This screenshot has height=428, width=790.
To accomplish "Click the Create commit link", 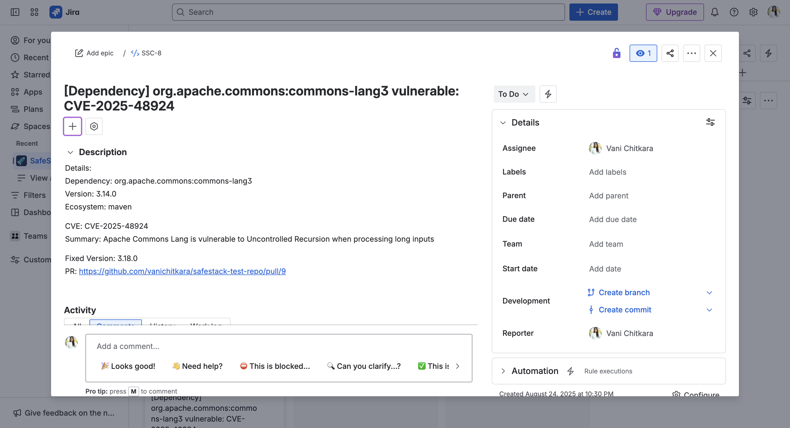I will pyautogui.click(x=625, y=309).
